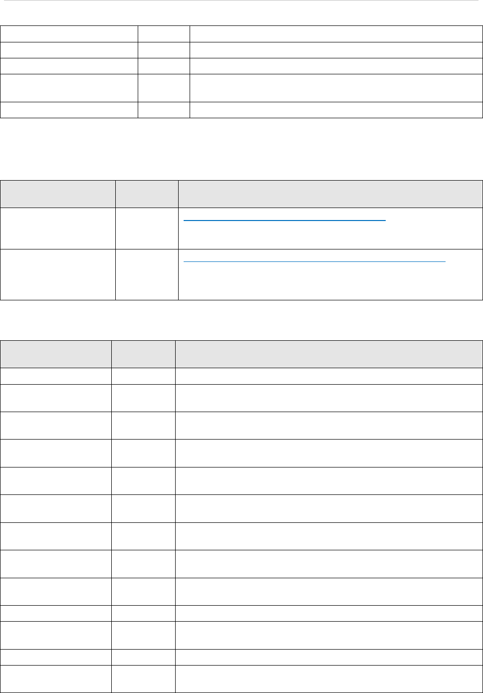Select the top table's third row first cell
483x693 pixels.
(69, 66)
